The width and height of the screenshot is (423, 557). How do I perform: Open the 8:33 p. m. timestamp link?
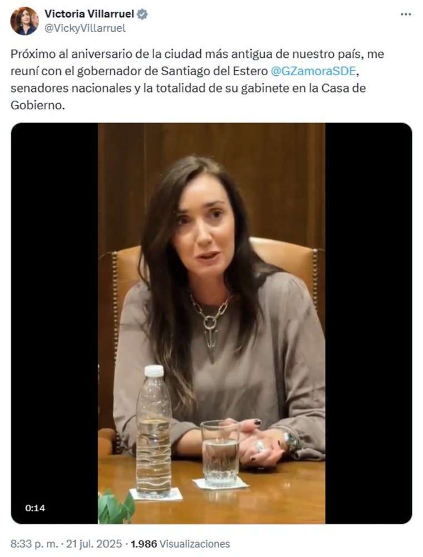click(x=34, y=544)
